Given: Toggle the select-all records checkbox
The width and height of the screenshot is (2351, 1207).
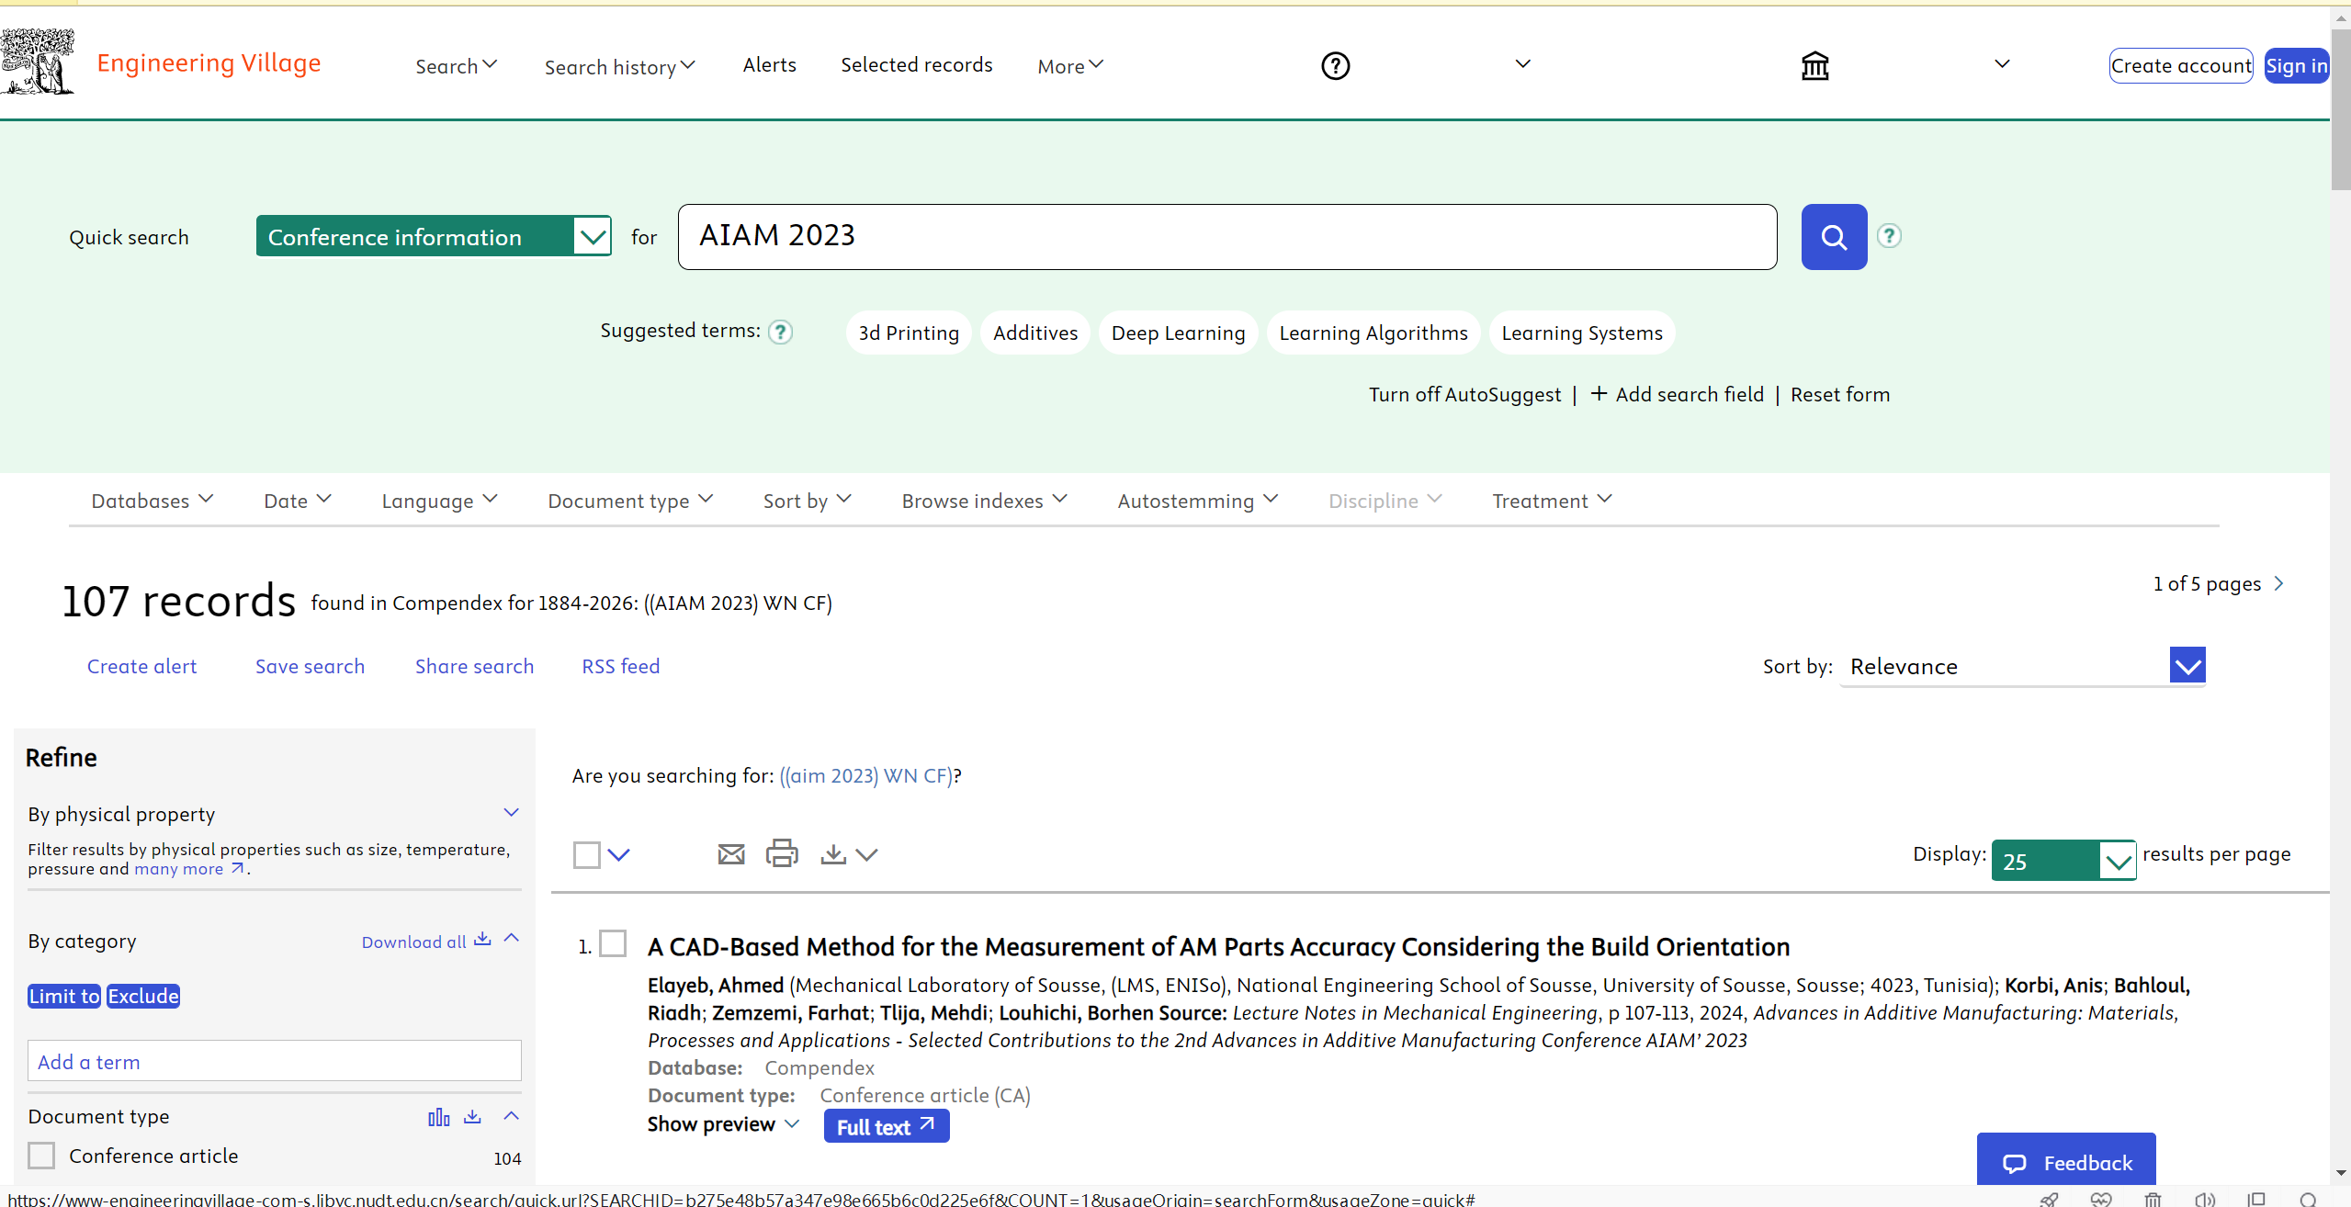Looking at the screenshot, I should click(x=586, y=854).
